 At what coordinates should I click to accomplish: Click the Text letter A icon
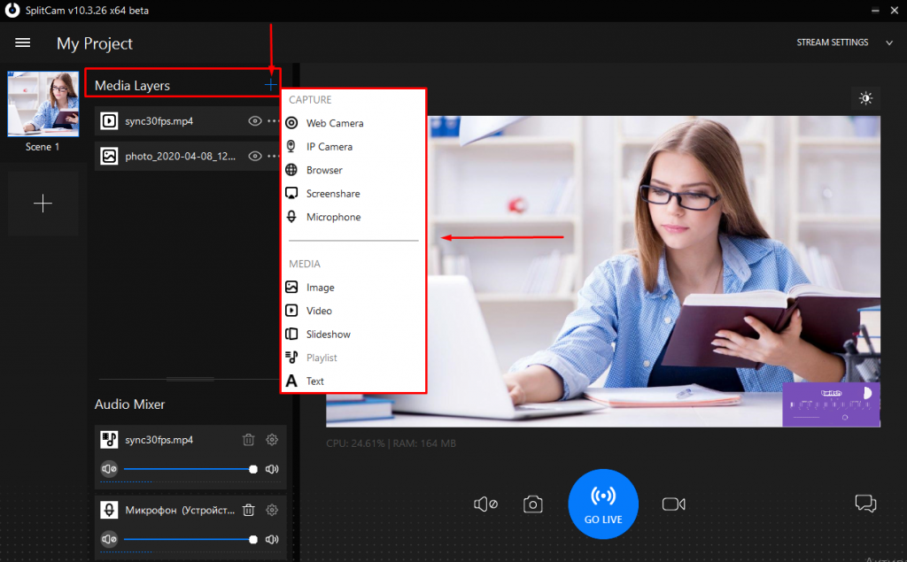tap(291, 381)
